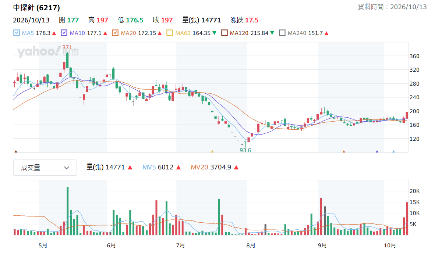Click the 20K label on the volume axis
The height and width of the screenshot is (258, 435).
[414, 191]
